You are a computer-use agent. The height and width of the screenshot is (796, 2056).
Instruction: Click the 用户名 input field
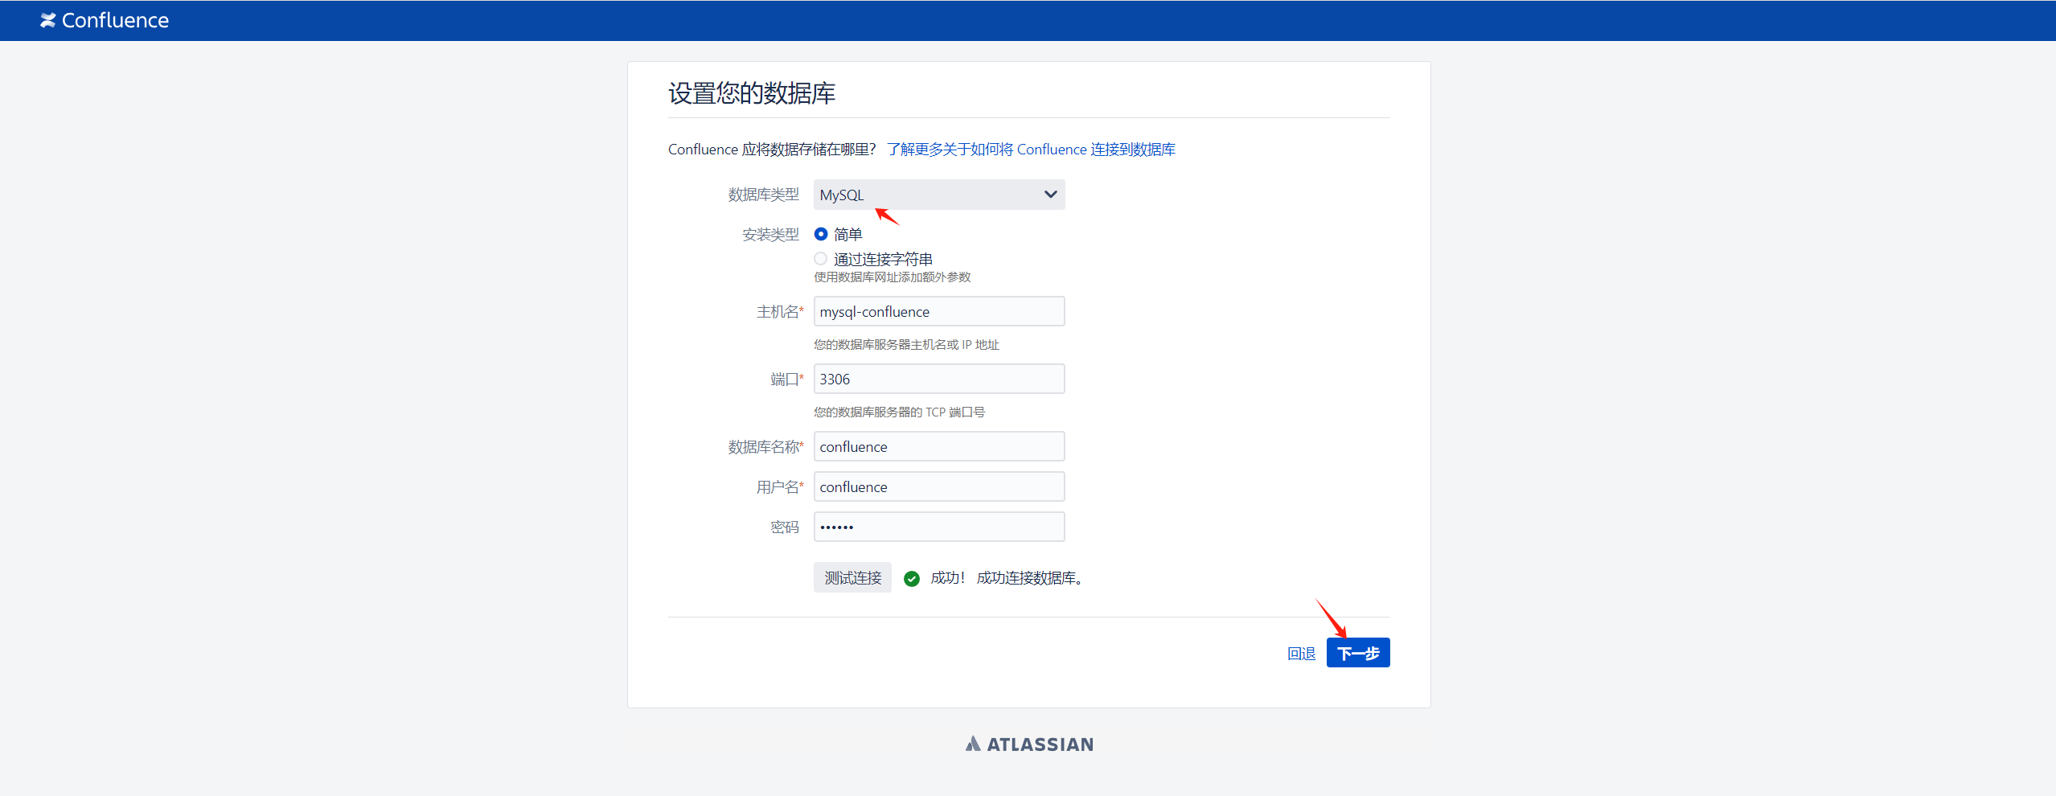coord(939,486)
